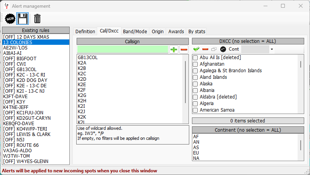Click the DXCC invert selection icon
Viewport: 310px width, 175px height.
pos(214,49)
